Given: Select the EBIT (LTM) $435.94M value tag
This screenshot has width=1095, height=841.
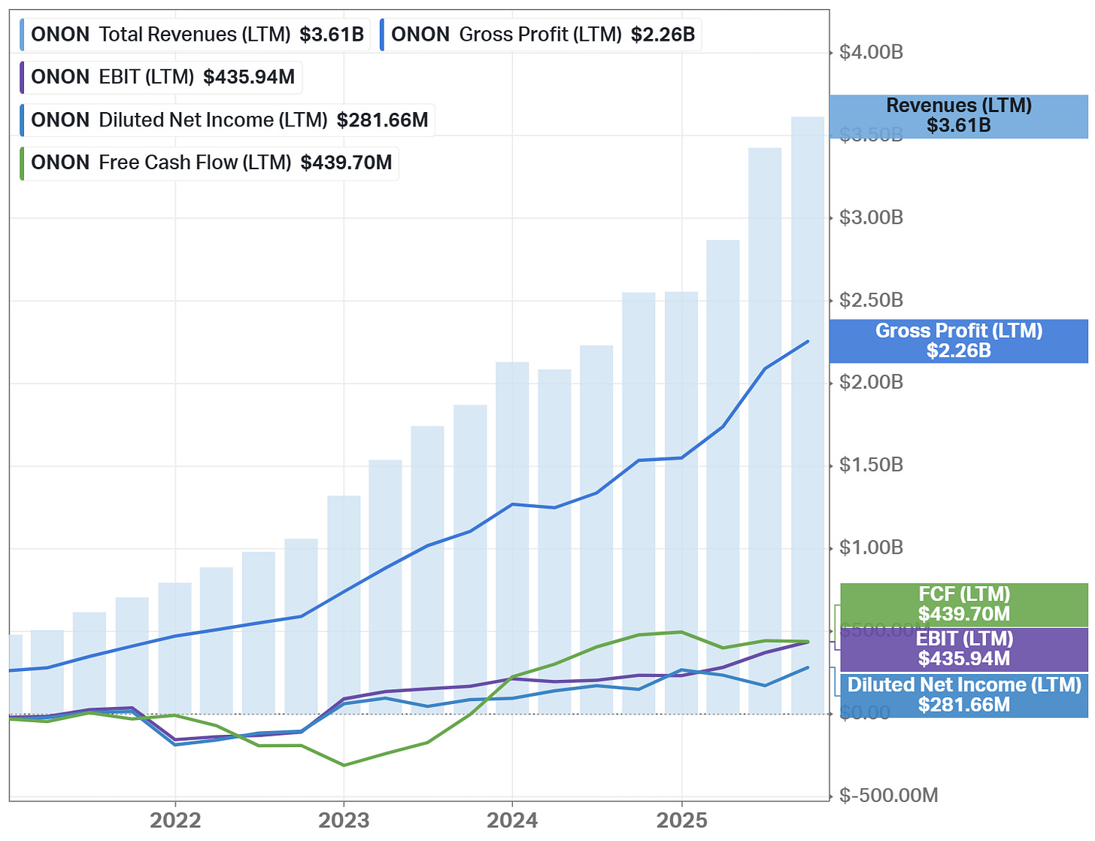Looking at the screenshot, I should click(x=964, y=649).
